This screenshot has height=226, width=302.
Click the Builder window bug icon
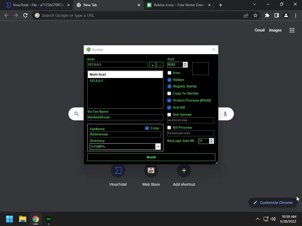pyautogui.click(x=88, y=49)
